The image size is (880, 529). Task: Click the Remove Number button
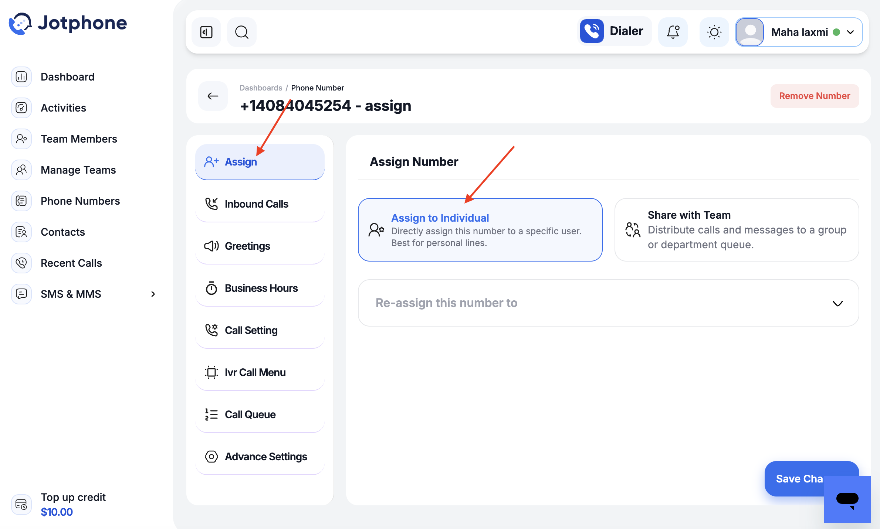pyautogui.click(x=815, y=96)
